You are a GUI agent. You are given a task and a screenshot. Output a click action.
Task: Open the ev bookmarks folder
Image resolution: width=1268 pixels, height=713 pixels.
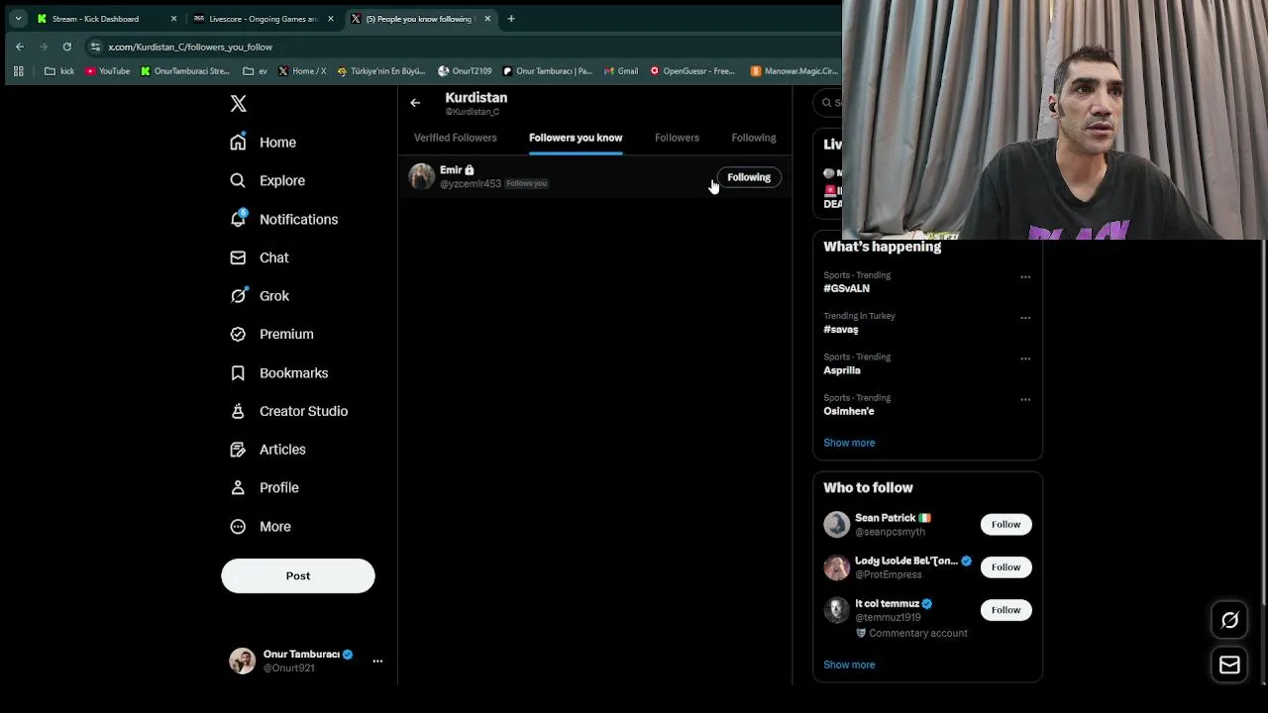(x=255, y=71)
